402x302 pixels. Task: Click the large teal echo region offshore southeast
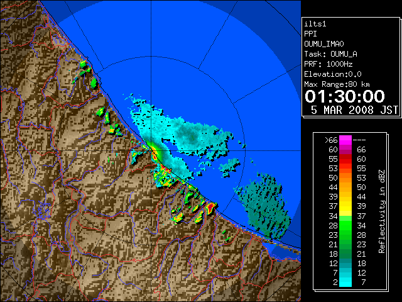264,206
